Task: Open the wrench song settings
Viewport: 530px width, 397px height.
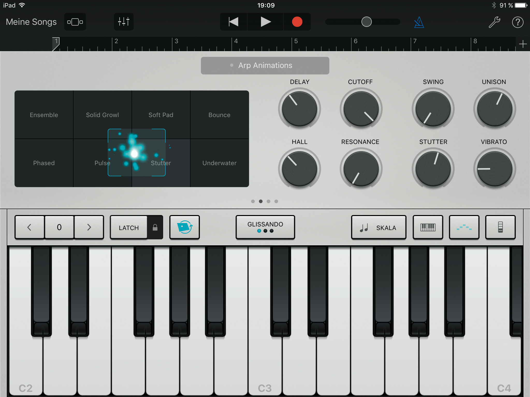Action: [494, 22]
